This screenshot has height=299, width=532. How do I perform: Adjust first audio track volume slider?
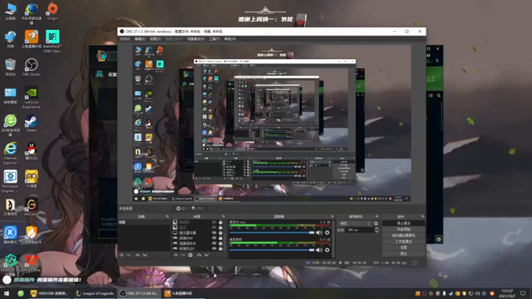coord(272,233)
